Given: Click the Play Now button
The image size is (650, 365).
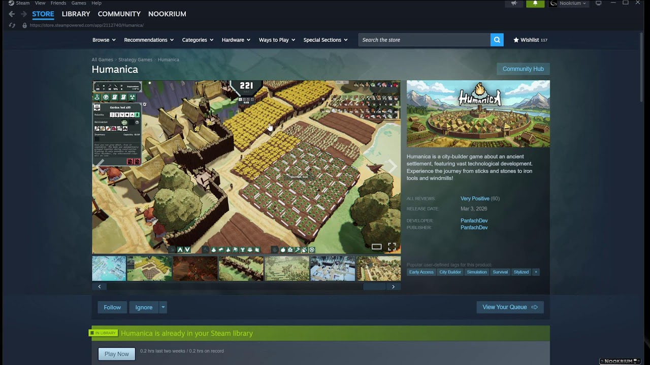Looking at the screenshot, I should point(117,354).
